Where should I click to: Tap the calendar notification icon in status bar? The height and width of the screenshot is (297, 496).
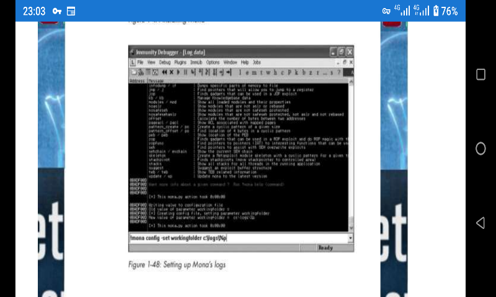point(71,11)
